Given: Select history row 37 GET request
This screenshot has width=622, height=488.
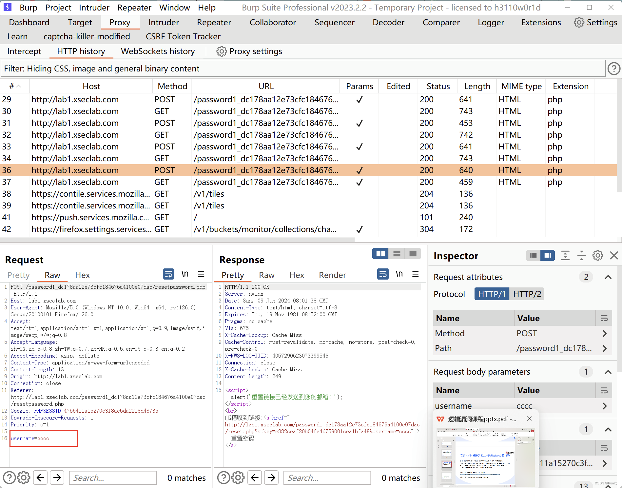Looking at the screenshot, I should [308, 182].
